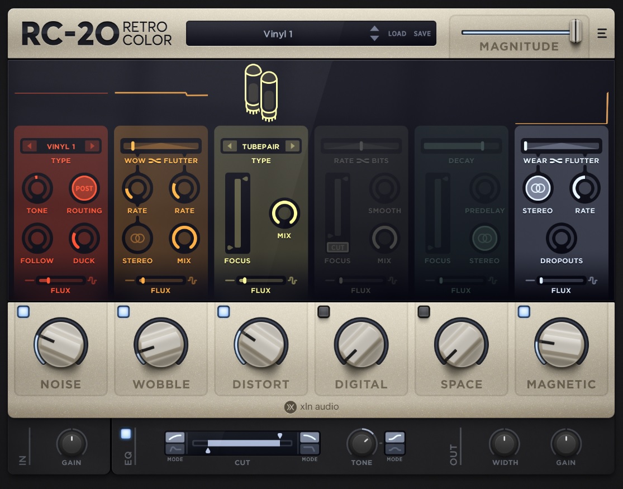Select the lower high-cut EQ mode icon
The width and height of the screenshot is (623, 489).
pyautogui.click(x=310, y=449)
